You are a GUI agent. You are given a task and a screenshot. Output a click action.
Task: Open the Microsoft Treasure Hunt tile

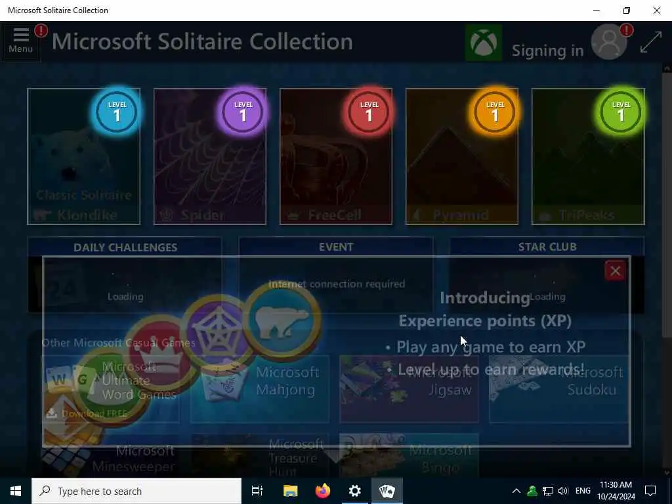pos(260,456)
